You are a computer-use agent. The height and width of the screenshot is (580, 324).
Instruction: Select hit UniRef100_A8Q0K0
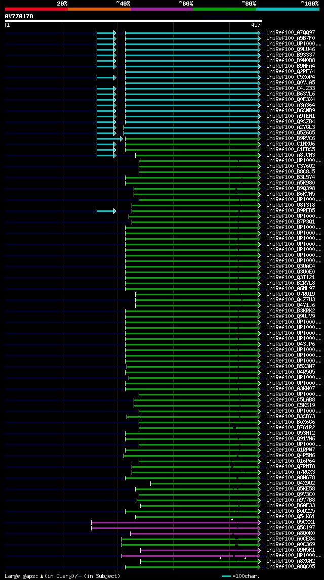291,534
